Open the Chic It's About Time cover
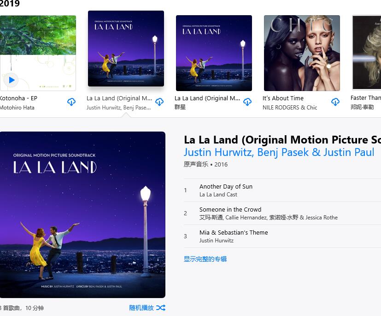 pyautogui.click(x=302, y=53)
